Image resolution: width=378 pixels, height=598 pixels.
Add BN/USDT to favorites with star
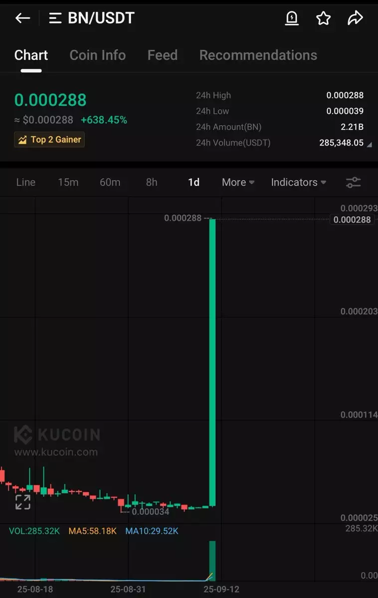click(324, 18)
